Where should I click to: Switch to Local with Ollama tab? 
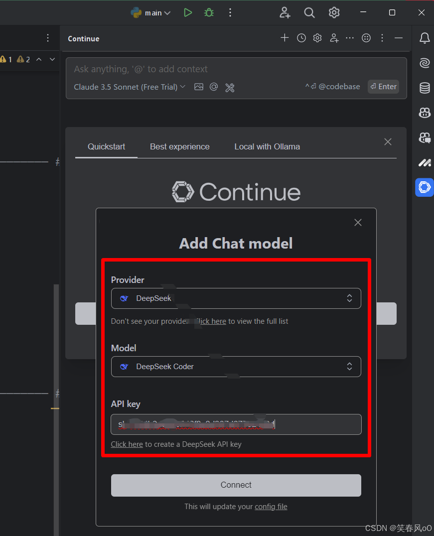coord(267,146)
